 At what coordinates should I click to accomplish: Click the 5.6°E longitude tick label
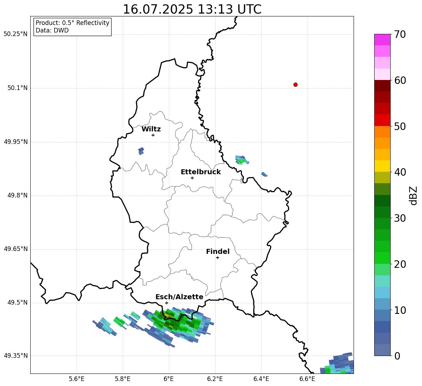(77, 379)
